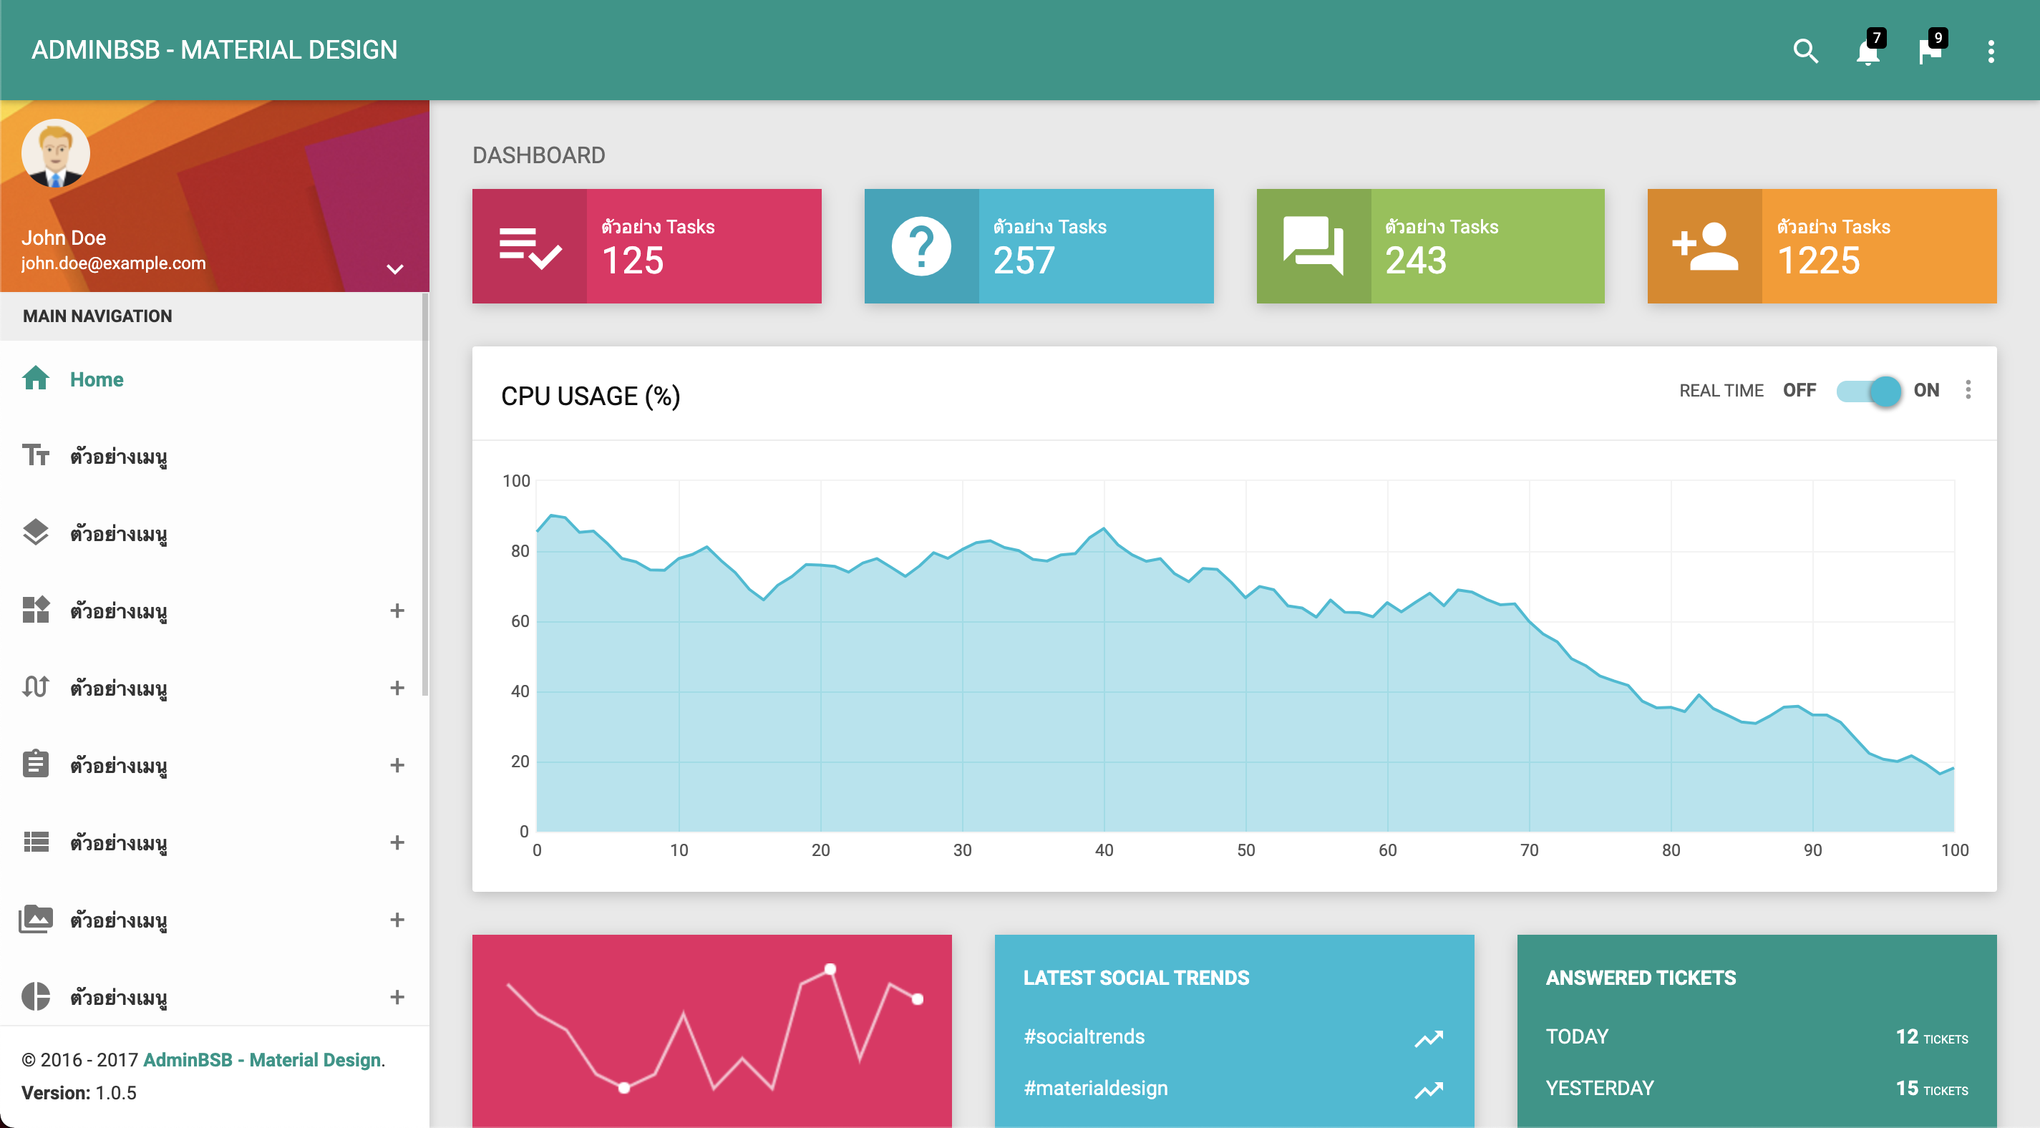
Task: Click the pie chart sidebar icon
Action: tap(36, 996)
